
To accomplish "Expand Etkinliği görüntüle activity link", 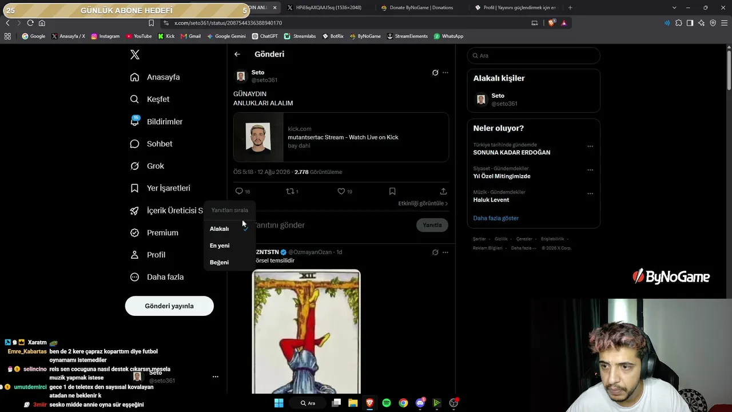I will tap(423, 203).
